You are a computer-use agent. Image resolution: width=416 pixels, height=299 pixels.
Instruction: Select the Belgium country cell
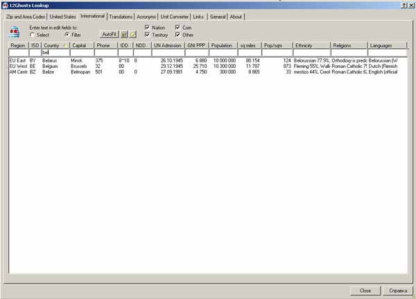[x=50, y=66]
